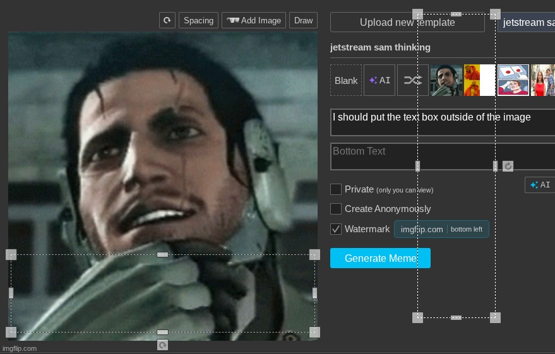The image size is (555, 354).
Task: Click the jetstream sam search field
Action: 527,22
